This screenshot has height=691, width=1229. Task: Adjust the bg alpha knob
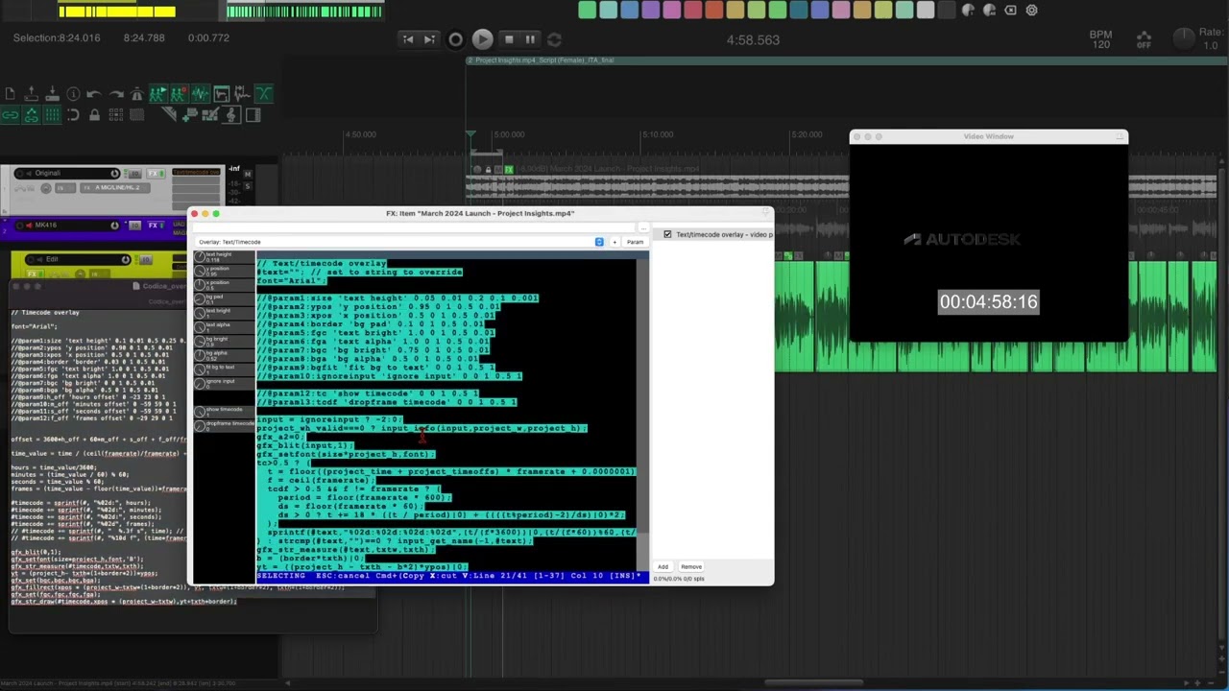click(200, 354)
